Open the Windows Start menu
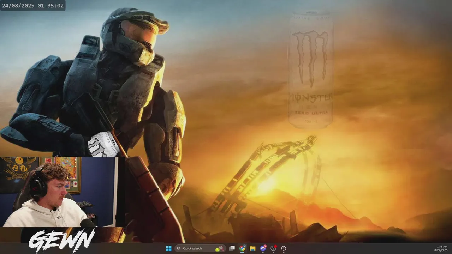Viewport: 452px width, 254px height. pos(168,248)
